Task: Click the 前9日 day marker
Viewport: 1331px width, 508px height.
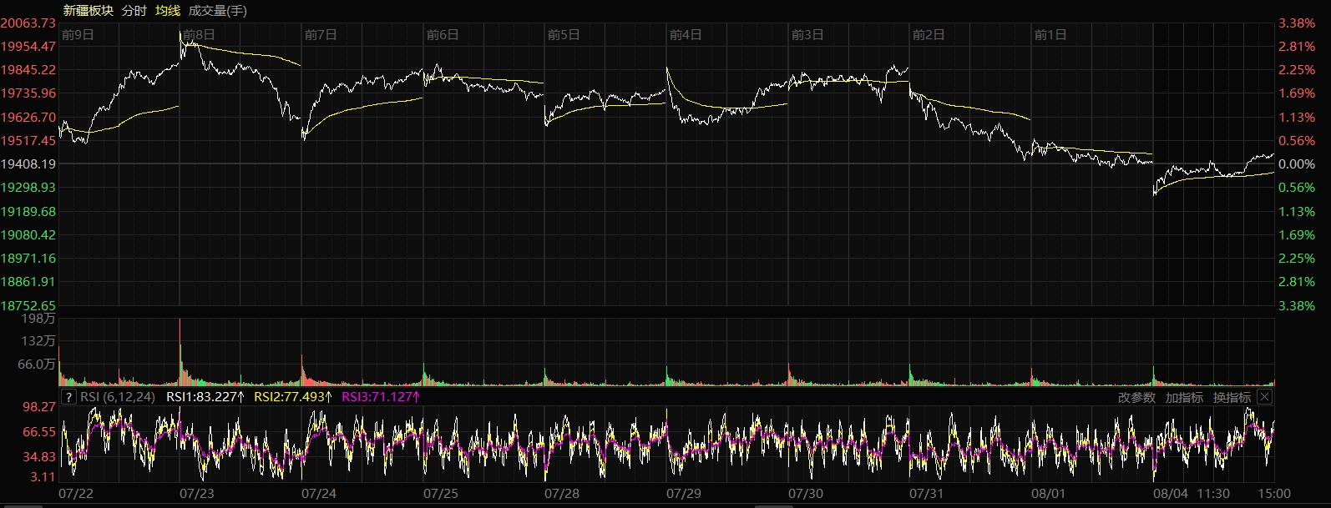Action: click(78, 35)
